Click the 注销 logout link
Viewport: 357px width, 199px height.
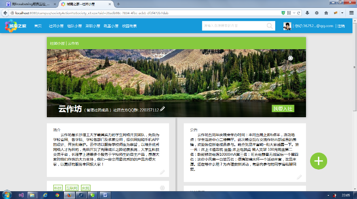coord(341,26)
